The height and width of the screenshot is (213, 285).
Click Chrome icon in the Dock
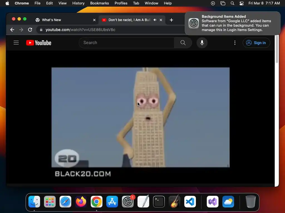(97, 202)
